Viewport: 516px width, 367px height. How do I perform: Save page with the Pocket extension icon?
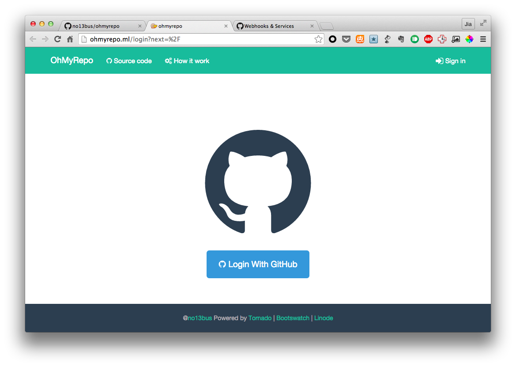346,39
